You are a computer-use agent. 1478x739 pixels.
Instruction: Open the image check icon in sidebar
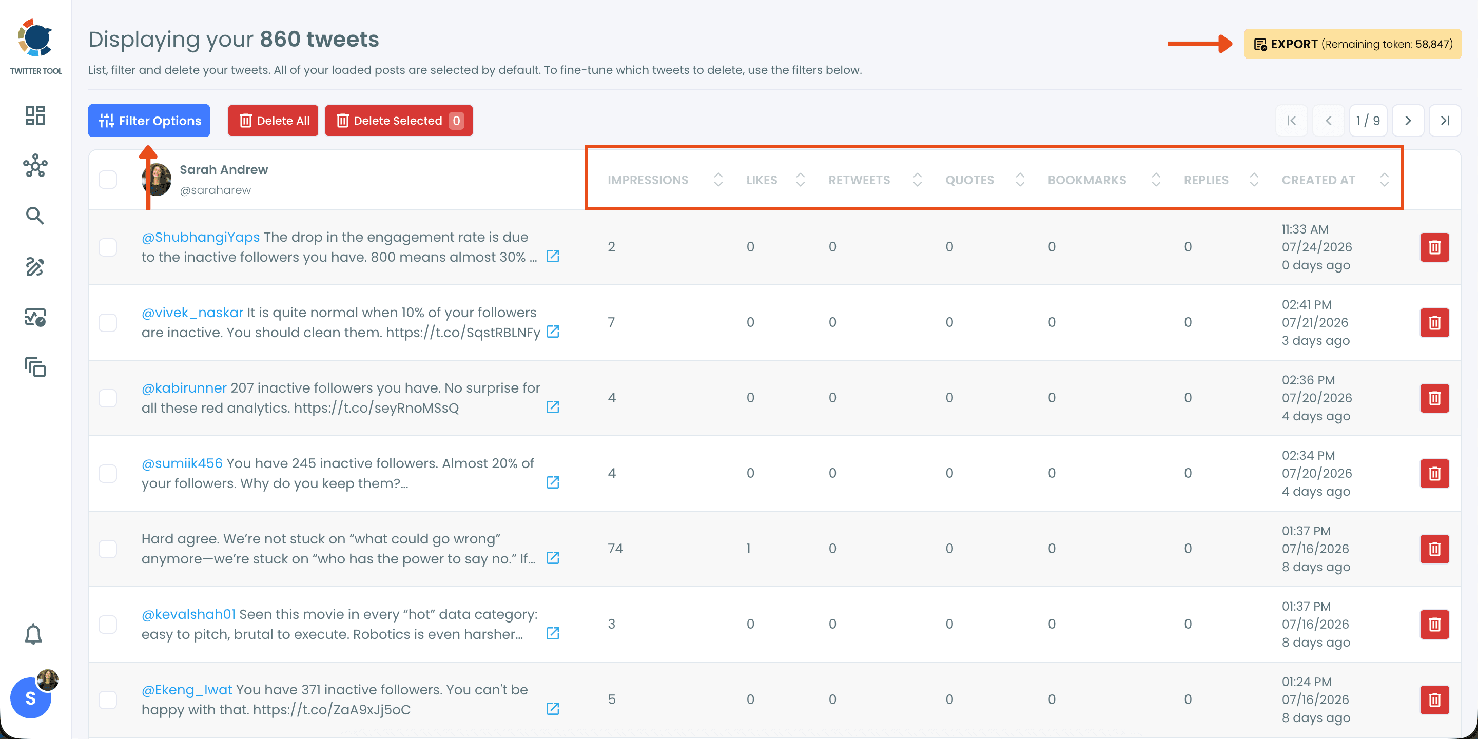[35, 317]
